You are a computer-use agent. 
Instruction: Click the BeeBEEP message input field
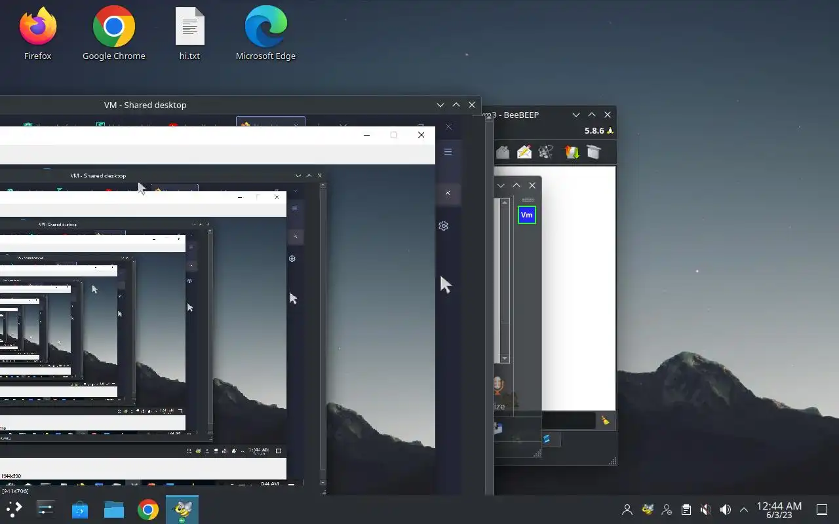[569, 421]
